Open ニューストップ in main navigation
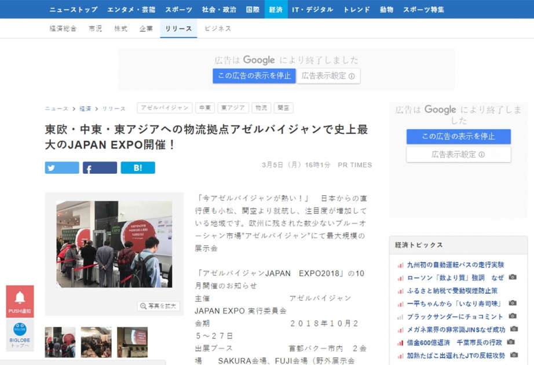The width and height of the screenshot is (534, 365). (74, 9)
